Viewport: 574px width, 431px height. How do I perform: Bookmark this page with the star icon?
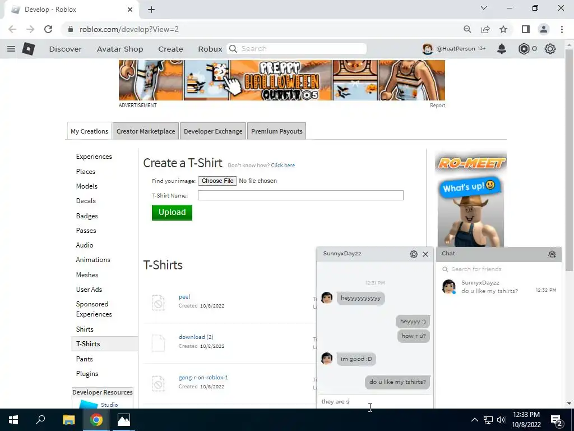[503, 29]
